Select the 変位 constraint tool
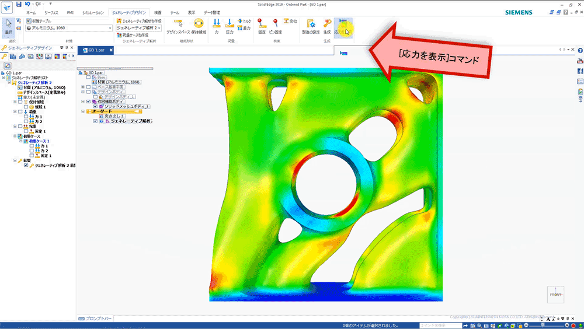Viewport: 584px width, 329px height. point(290,21)
